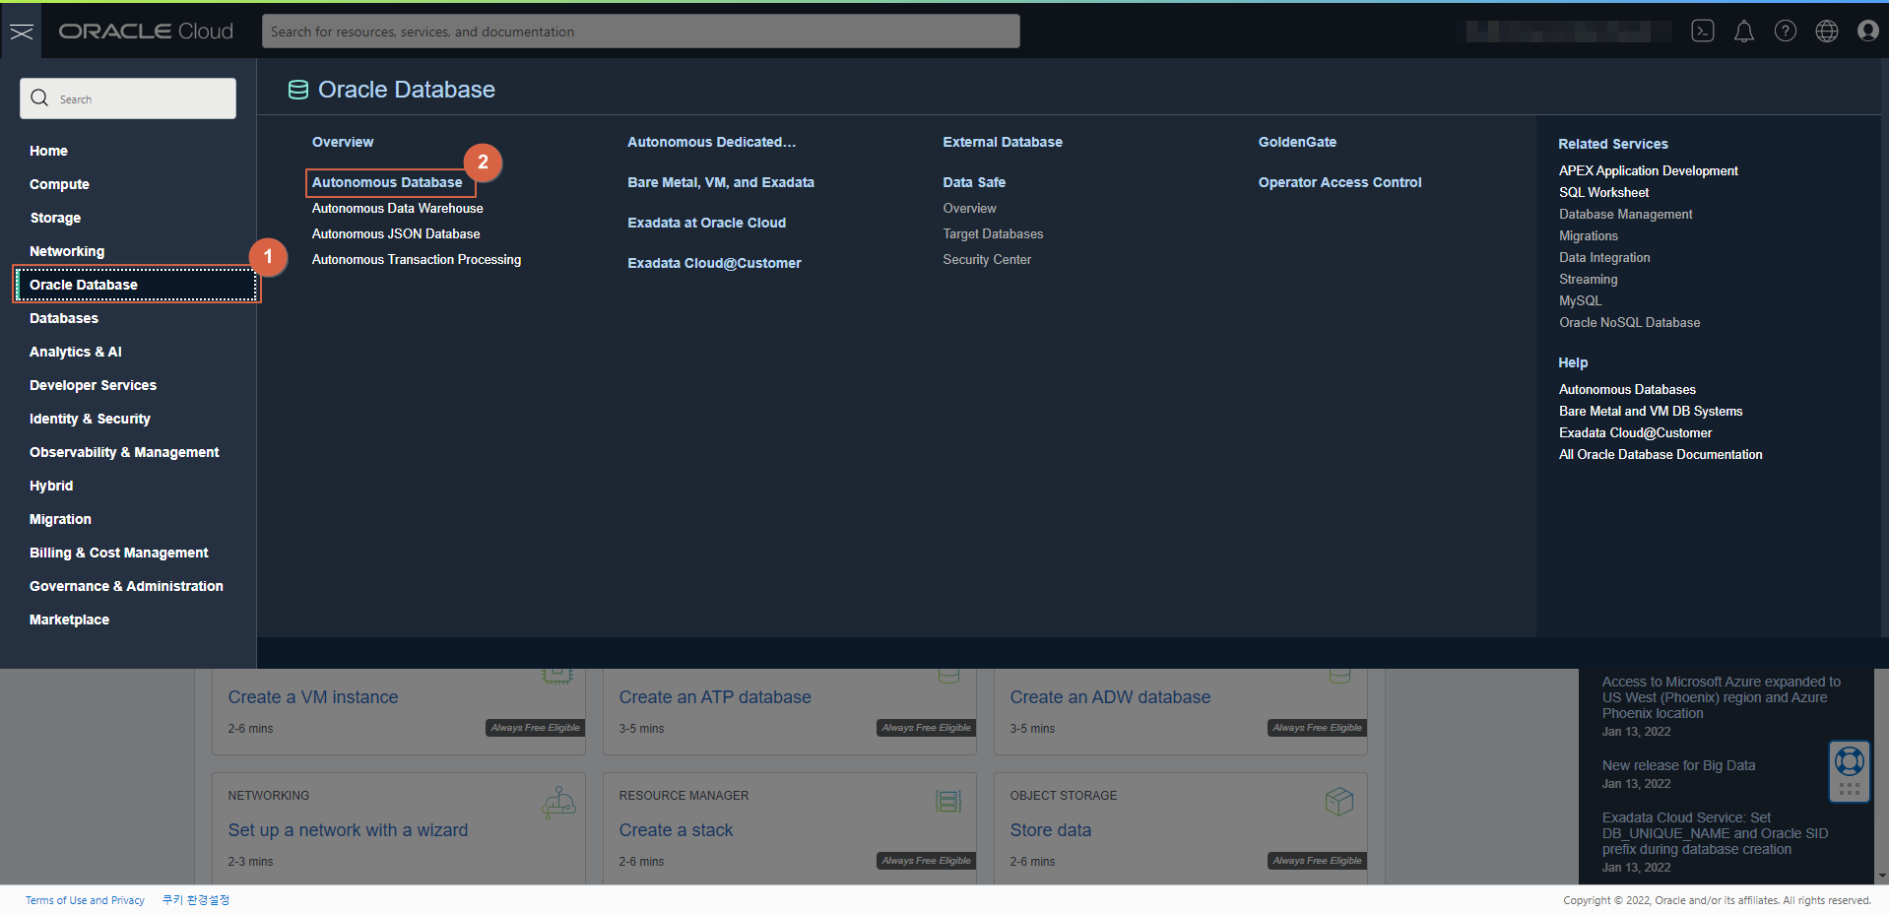Close the navigation menu with the X icon
The width and height of the screenshot is (1889, 913).
pyautogui.click(x=22, y=32)
